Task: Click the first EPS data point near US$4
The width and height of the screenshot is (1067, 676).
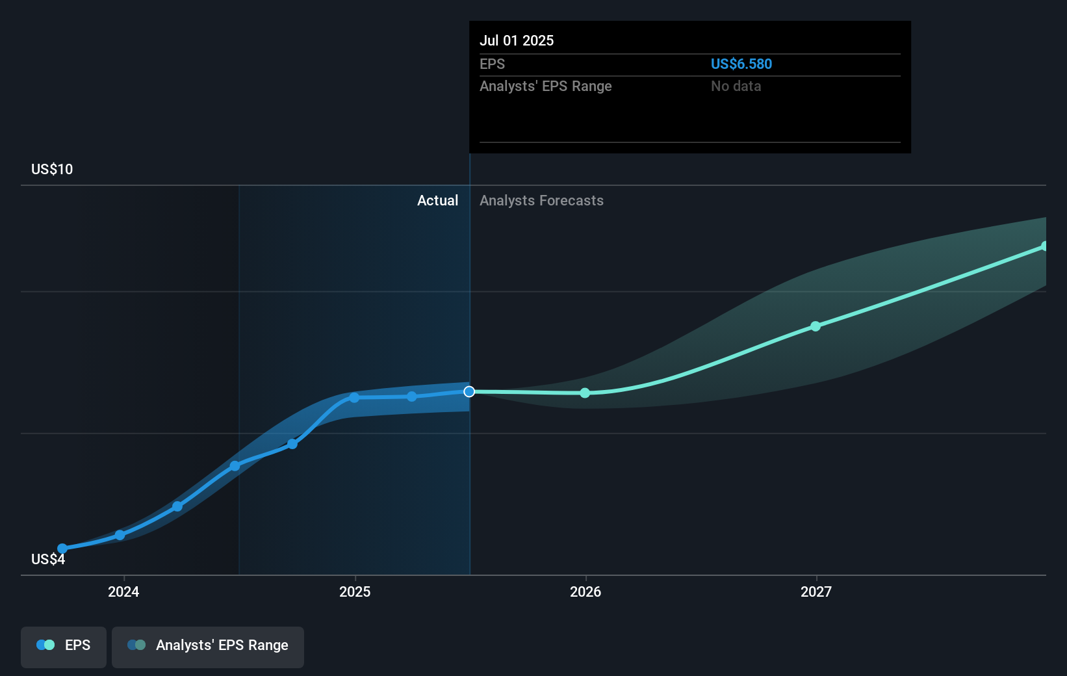Action: coord(62,549)
